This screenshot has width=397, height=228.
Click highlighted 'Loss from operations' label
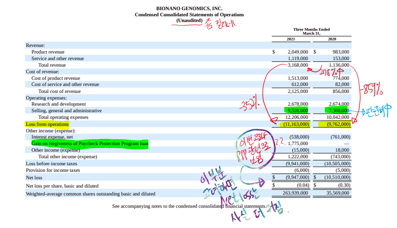click(x=47, y=124)
